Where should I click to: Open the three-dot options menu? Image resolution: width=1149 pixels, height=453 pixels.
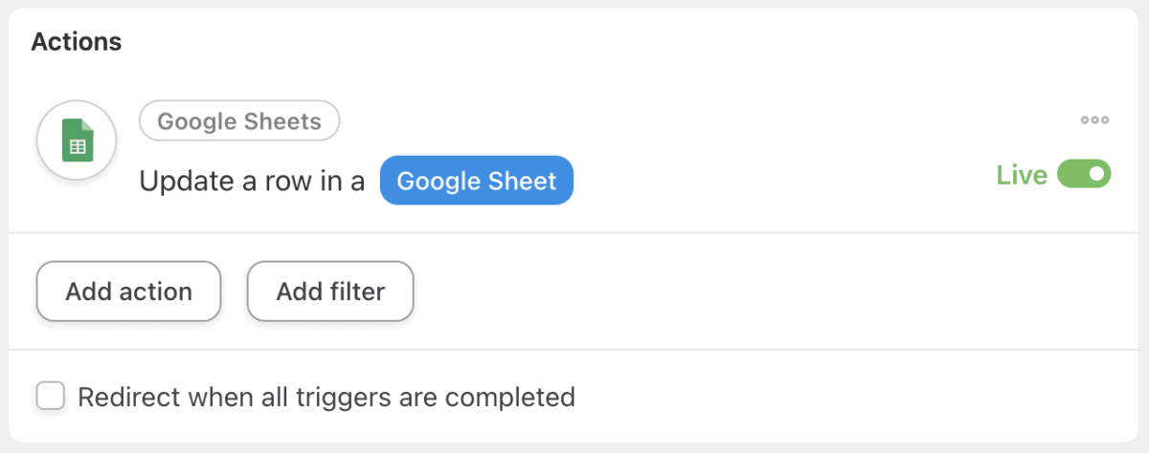1094,120
